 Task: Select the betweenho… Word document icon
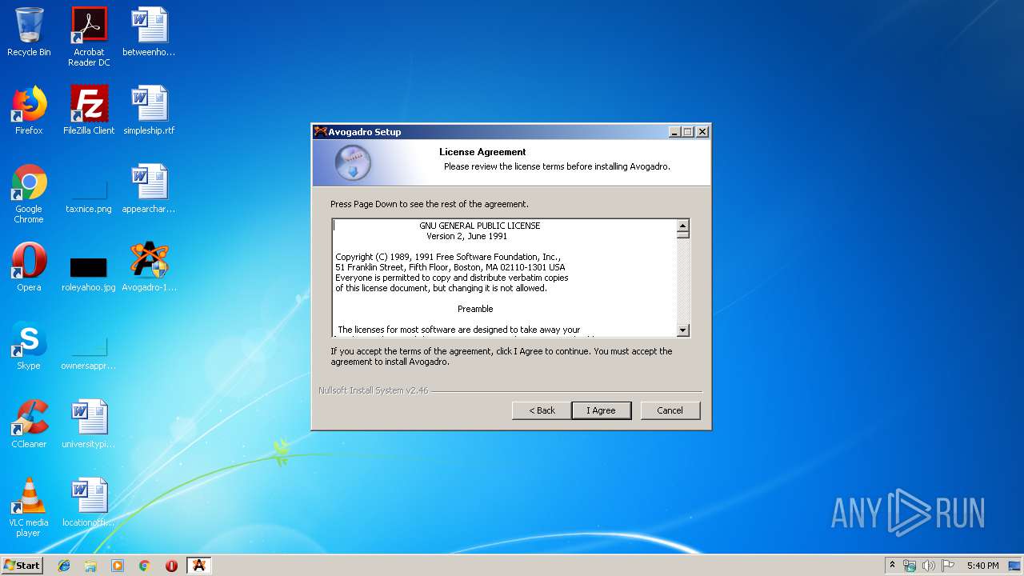click(x=149, y=32)
